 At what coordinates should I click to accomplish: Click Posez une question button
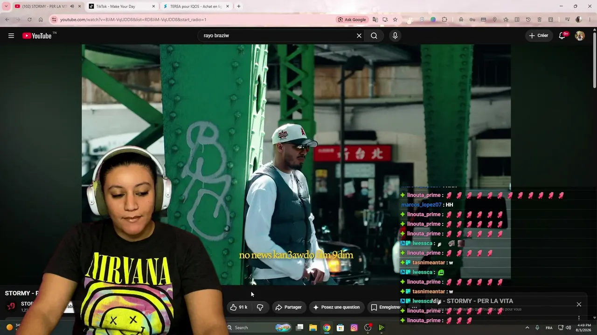tap(336, 307)
